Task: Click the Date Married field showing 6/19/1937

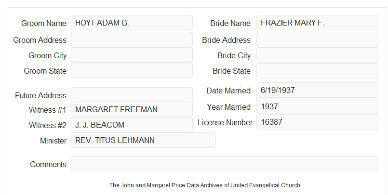Action: tap(317, 90)
